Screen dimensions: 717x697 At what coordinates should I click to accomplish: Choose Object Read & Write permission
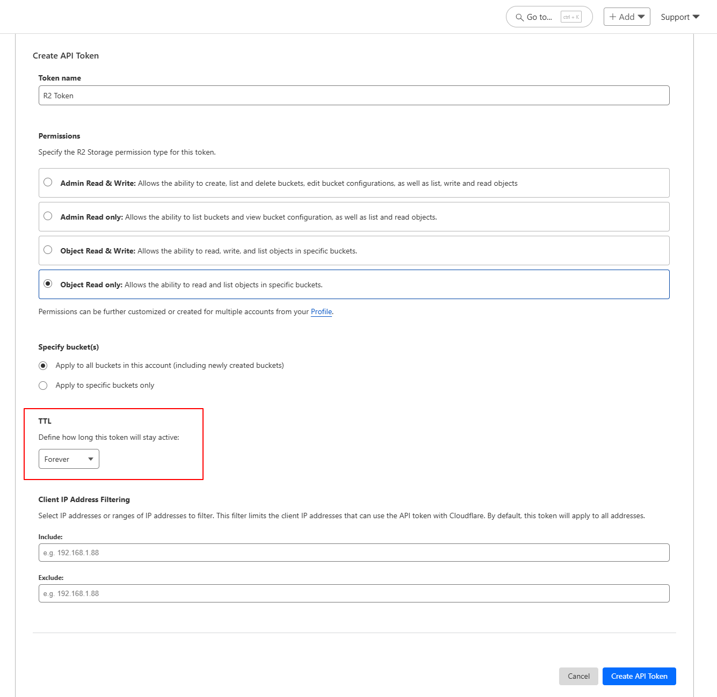(x=48, y=250)
